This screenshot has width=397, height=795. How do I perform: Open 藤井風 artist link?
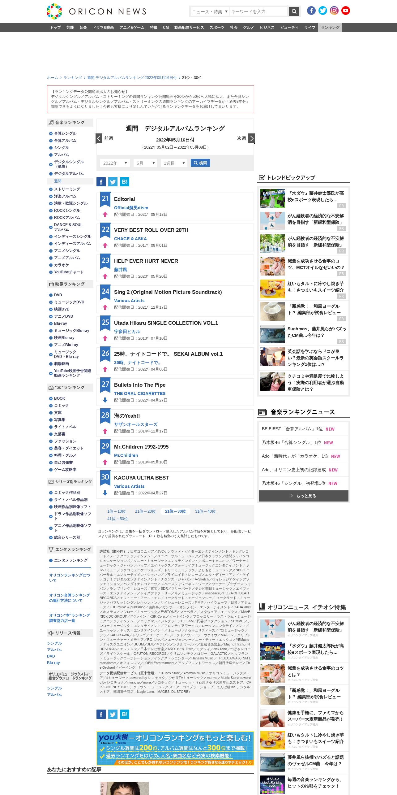click(121, 270)
